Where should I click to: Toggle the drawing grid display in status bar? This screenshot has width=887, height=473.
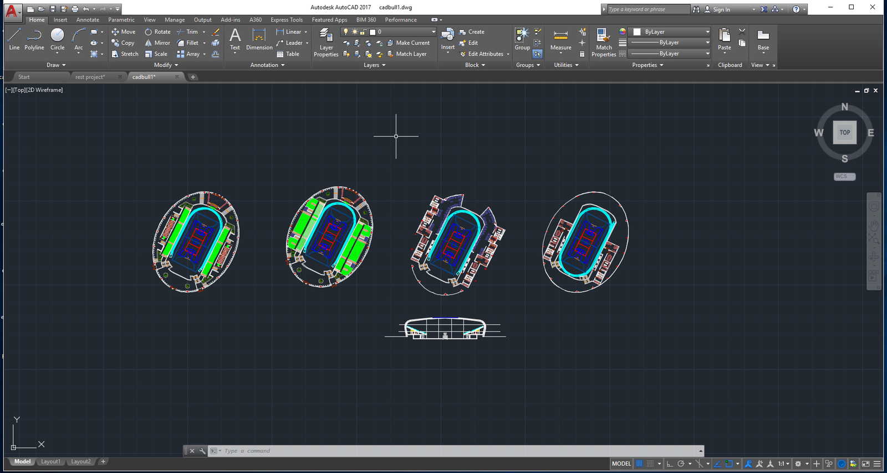639,464
